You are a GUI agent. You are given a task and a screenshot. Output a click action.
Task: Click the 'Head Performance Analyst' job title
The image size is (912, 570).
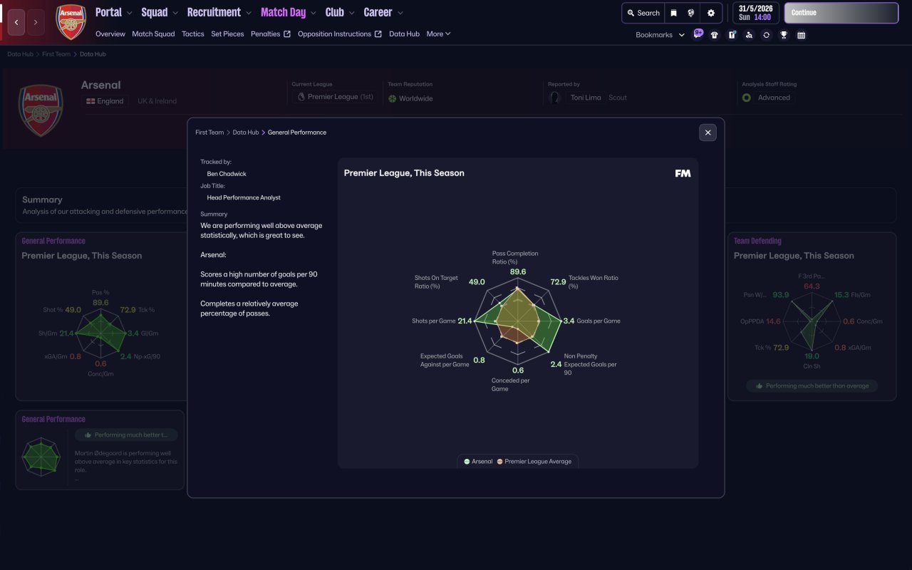click(244, 197)
